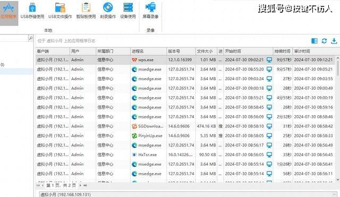Click the search magnifier icon
The width and height of the screenshot is (340, 197).
tap(31, 38)
